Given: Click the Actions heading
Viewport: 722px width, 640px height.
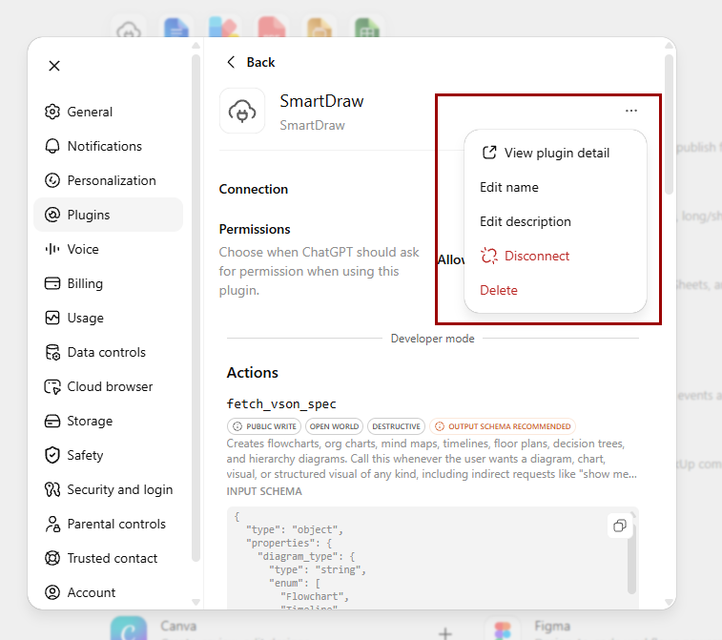Looking at the screenshot, I should click(253, 373).
